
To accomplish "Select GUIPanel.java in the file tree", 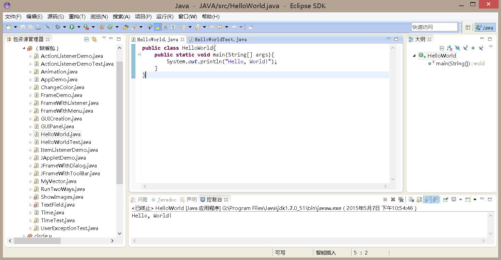I will [x=57, y=127].
